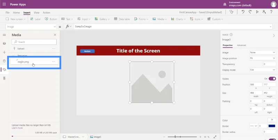Click the Image control help icon

coord(231,35)
